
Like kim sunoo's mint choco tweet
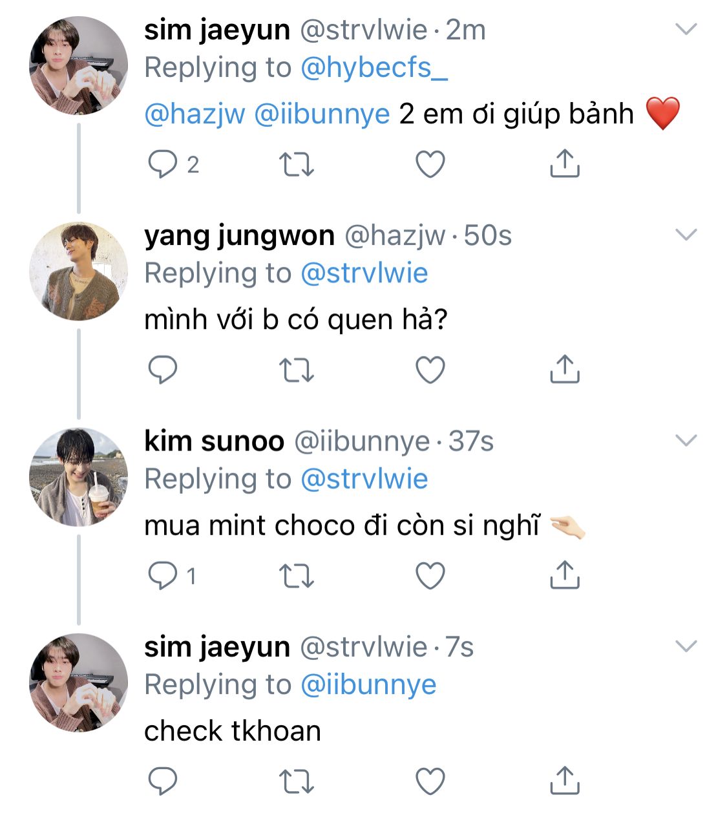coord(430,575)
